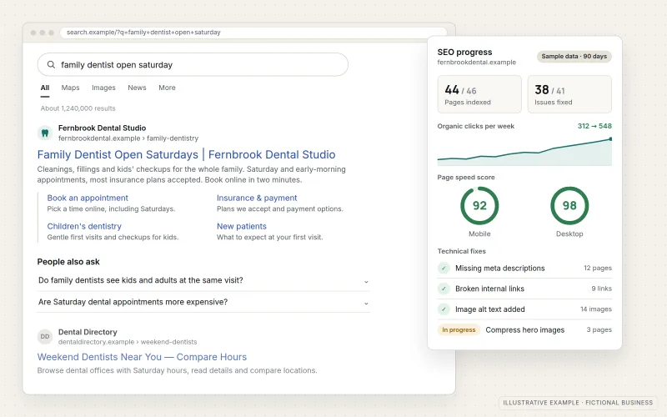Click the In progress status badge

click(459, 329)
